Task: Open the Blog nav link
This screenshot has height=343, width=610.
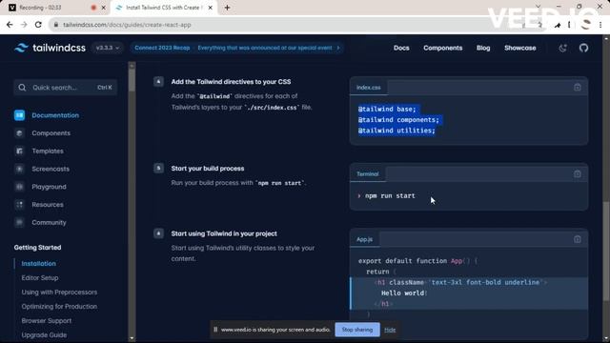Action: point(483,48)
